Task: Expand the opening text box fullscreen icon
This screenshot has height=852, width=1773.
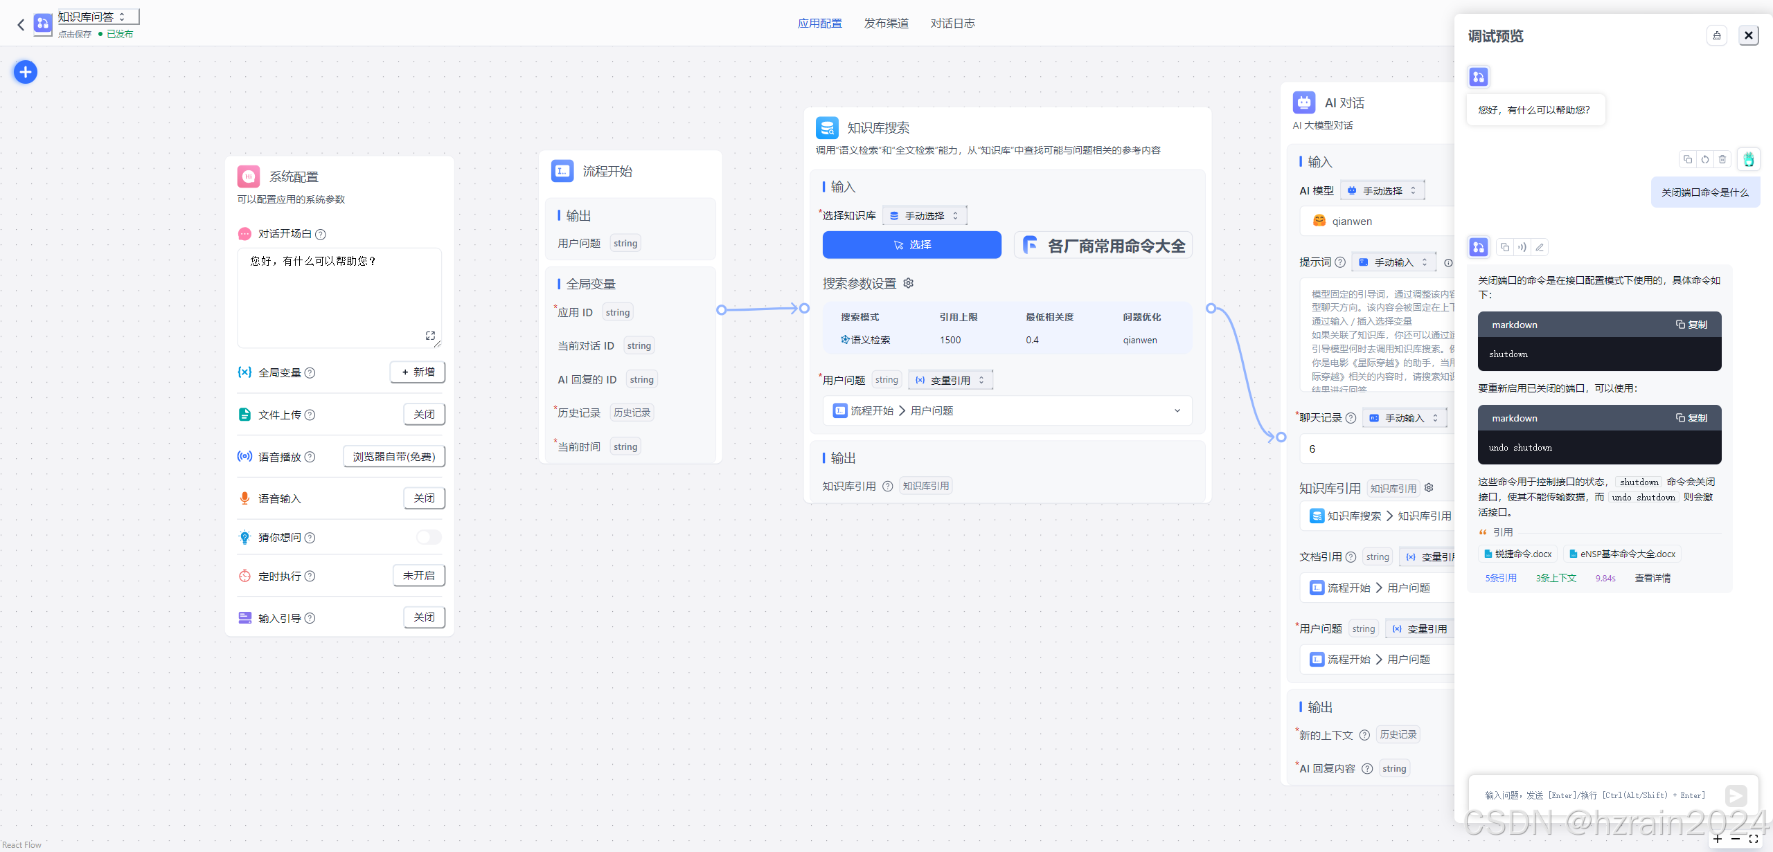Action: [430, 336]
